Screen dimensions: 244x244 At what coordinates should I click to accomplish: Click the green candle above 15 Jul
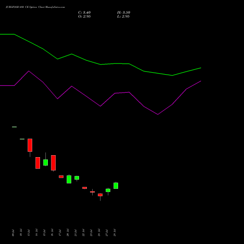(x=45, y=163)
